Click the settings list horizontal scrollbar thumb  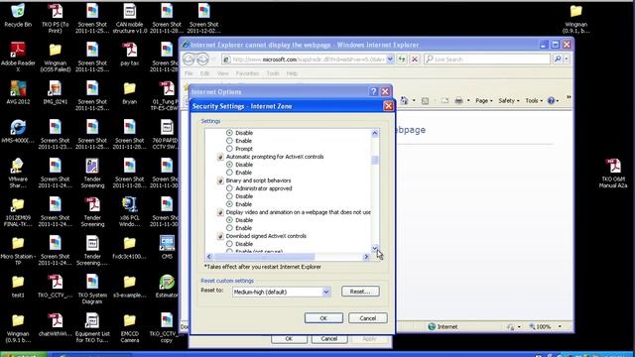coord(264,257)
